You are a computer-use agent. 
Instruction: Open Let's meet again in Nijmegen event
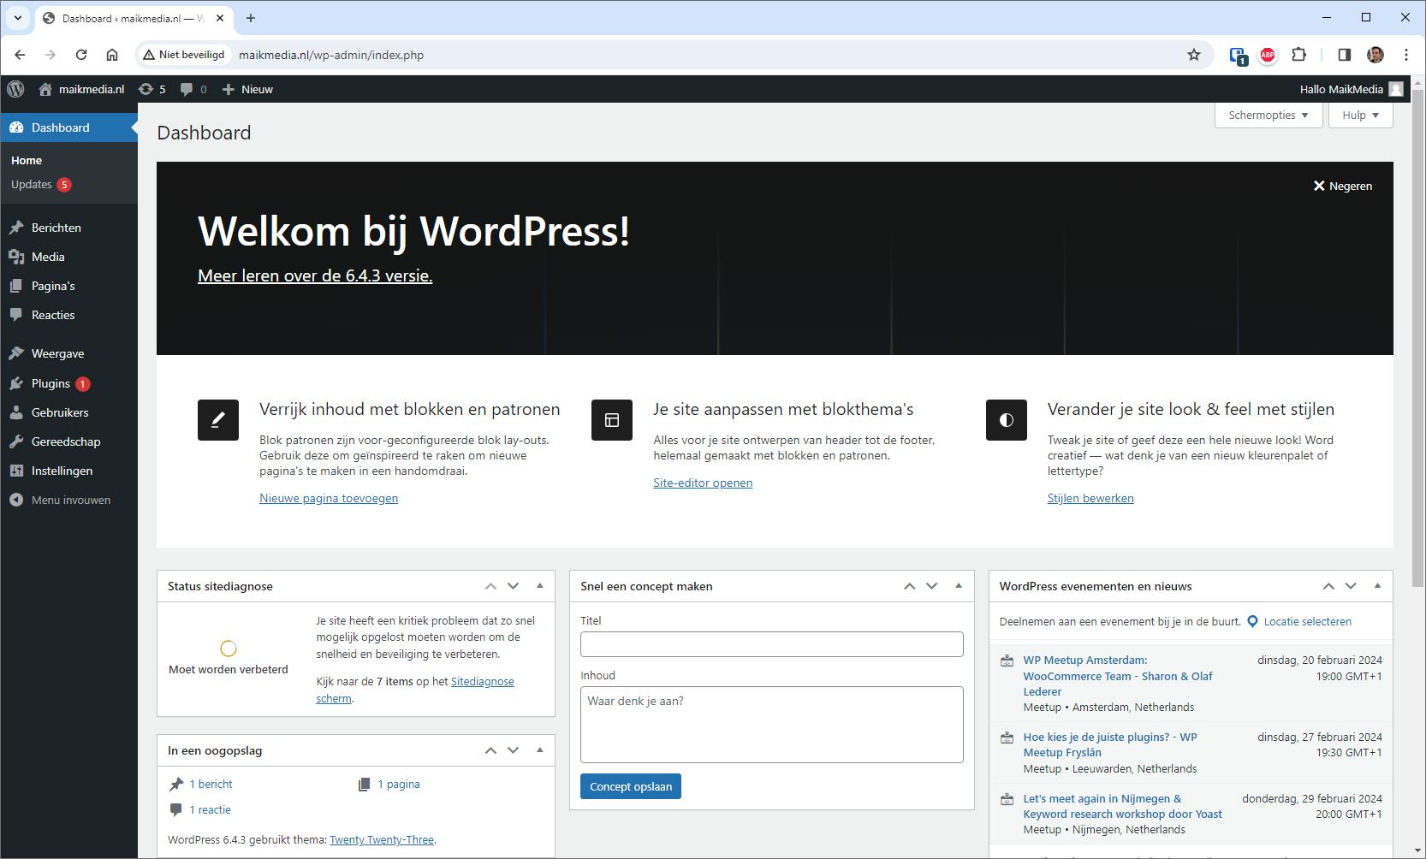(1122, 806)
